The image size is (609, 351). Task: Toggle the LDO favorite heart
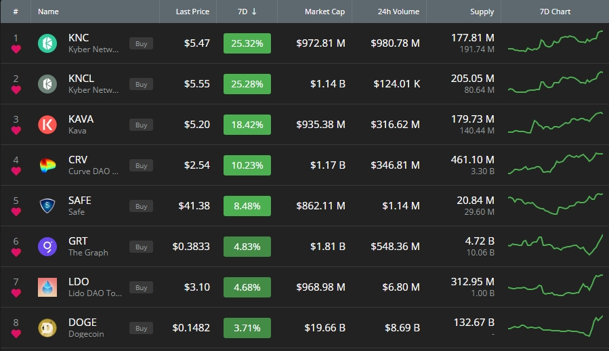point(16,293)
